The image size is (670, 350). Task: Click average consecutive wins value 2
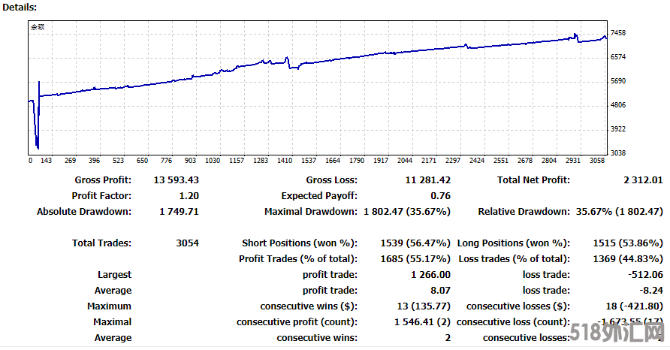click(448, 338)
